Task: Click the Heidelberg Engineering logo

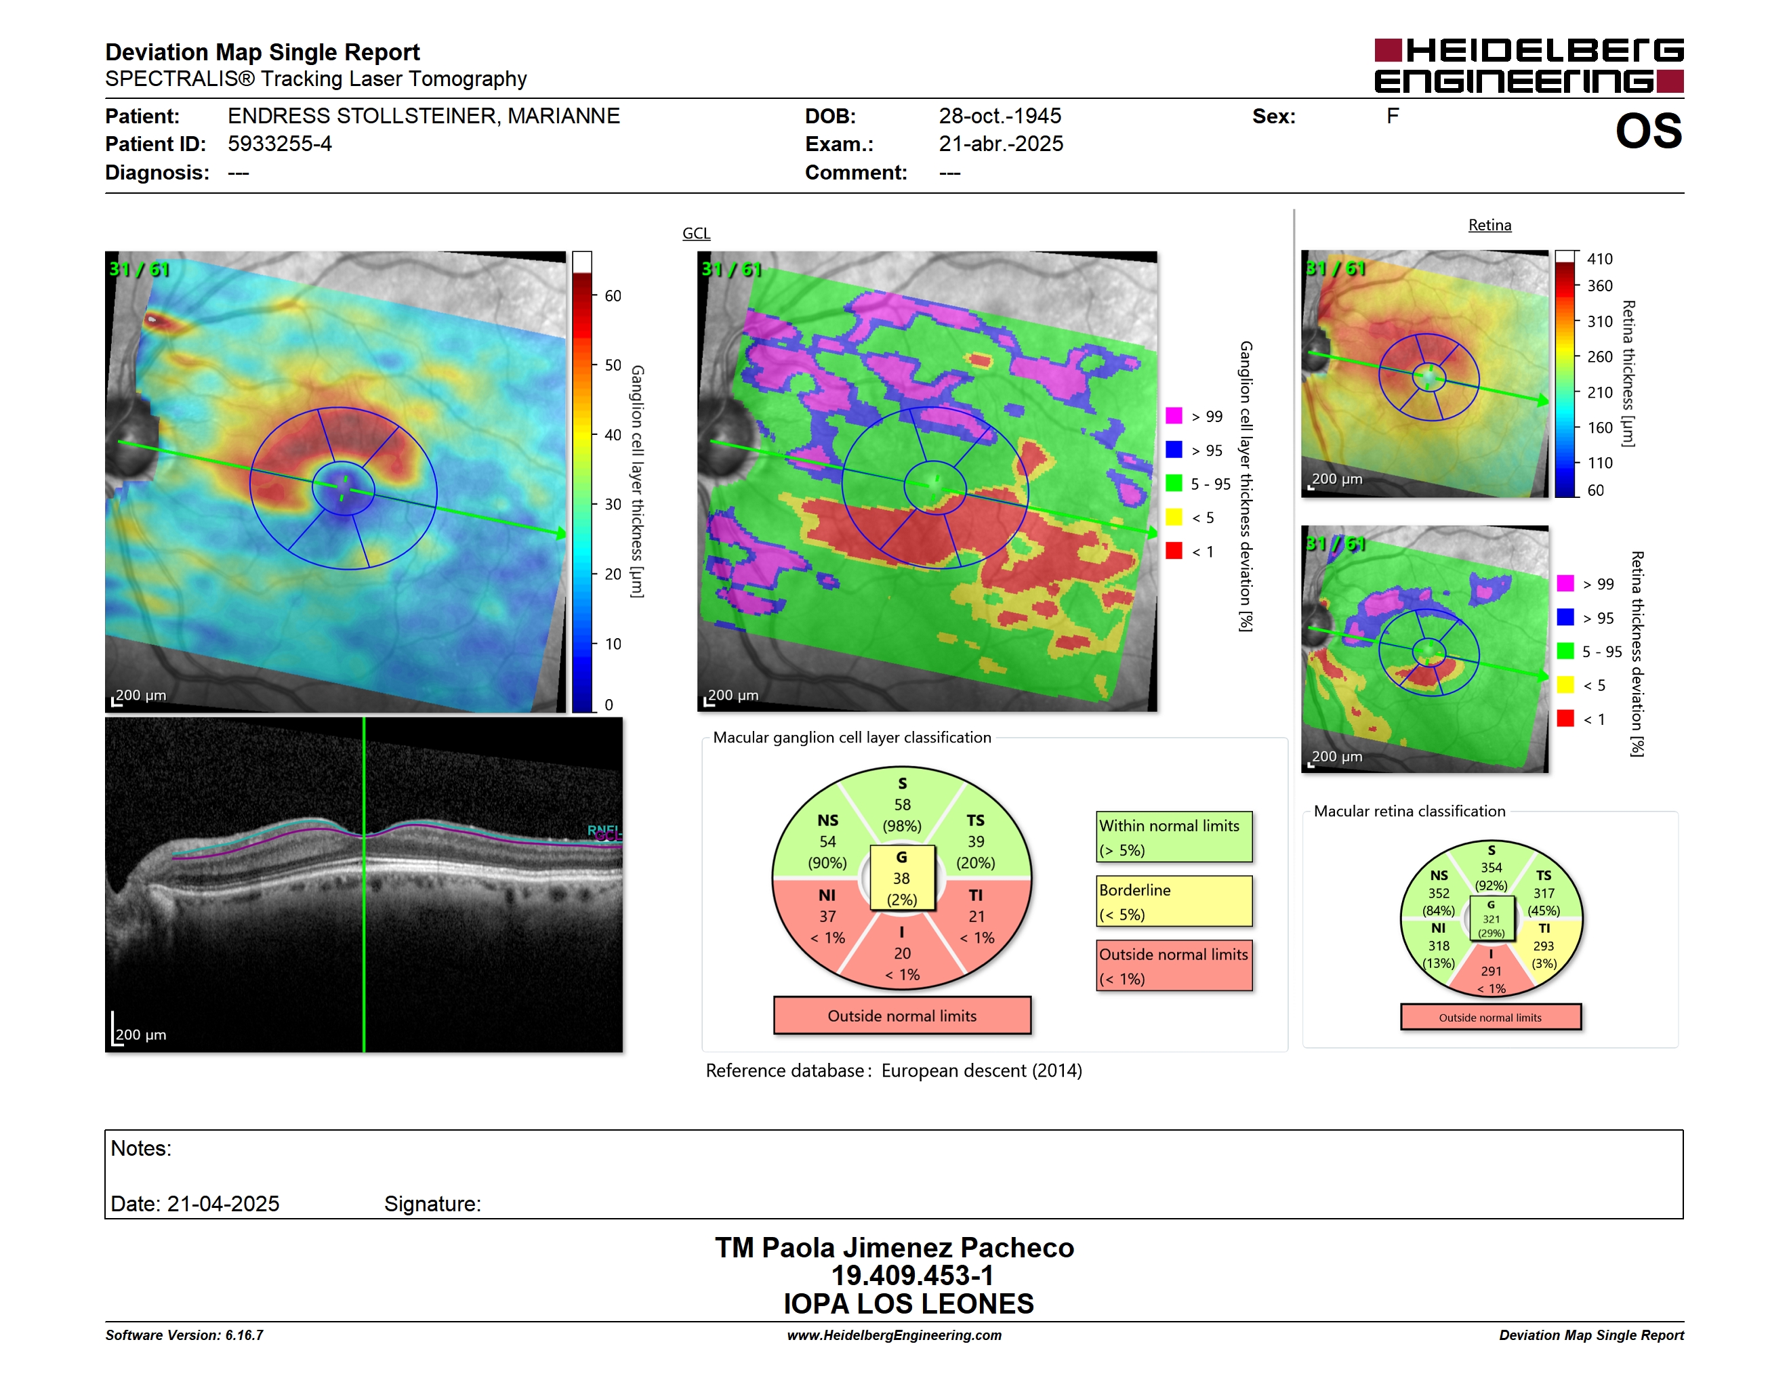Action: [1529, 66]
